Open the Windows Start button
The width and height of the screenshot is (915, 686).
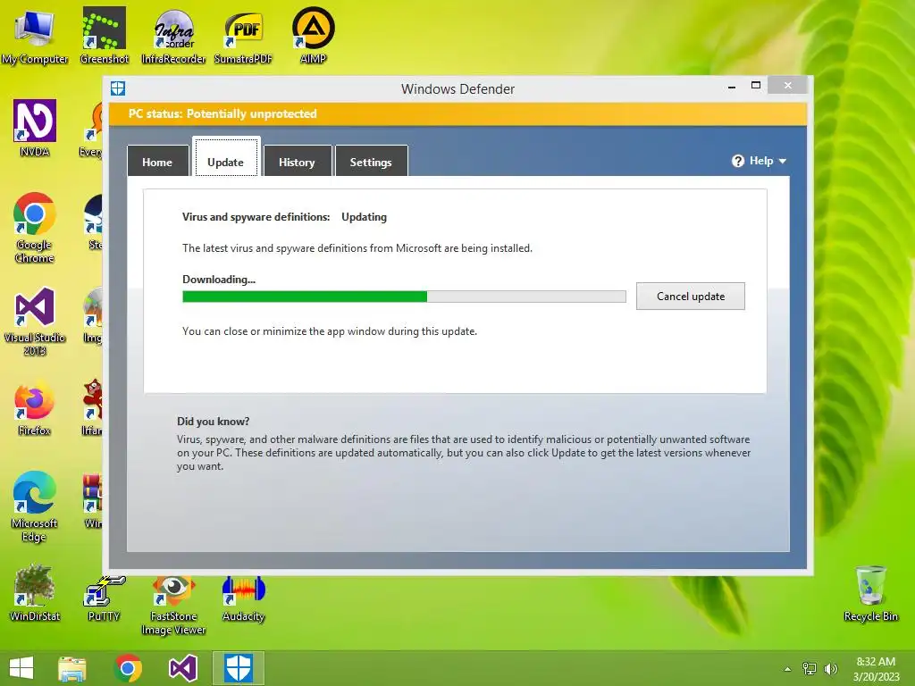tap(21, 668)
